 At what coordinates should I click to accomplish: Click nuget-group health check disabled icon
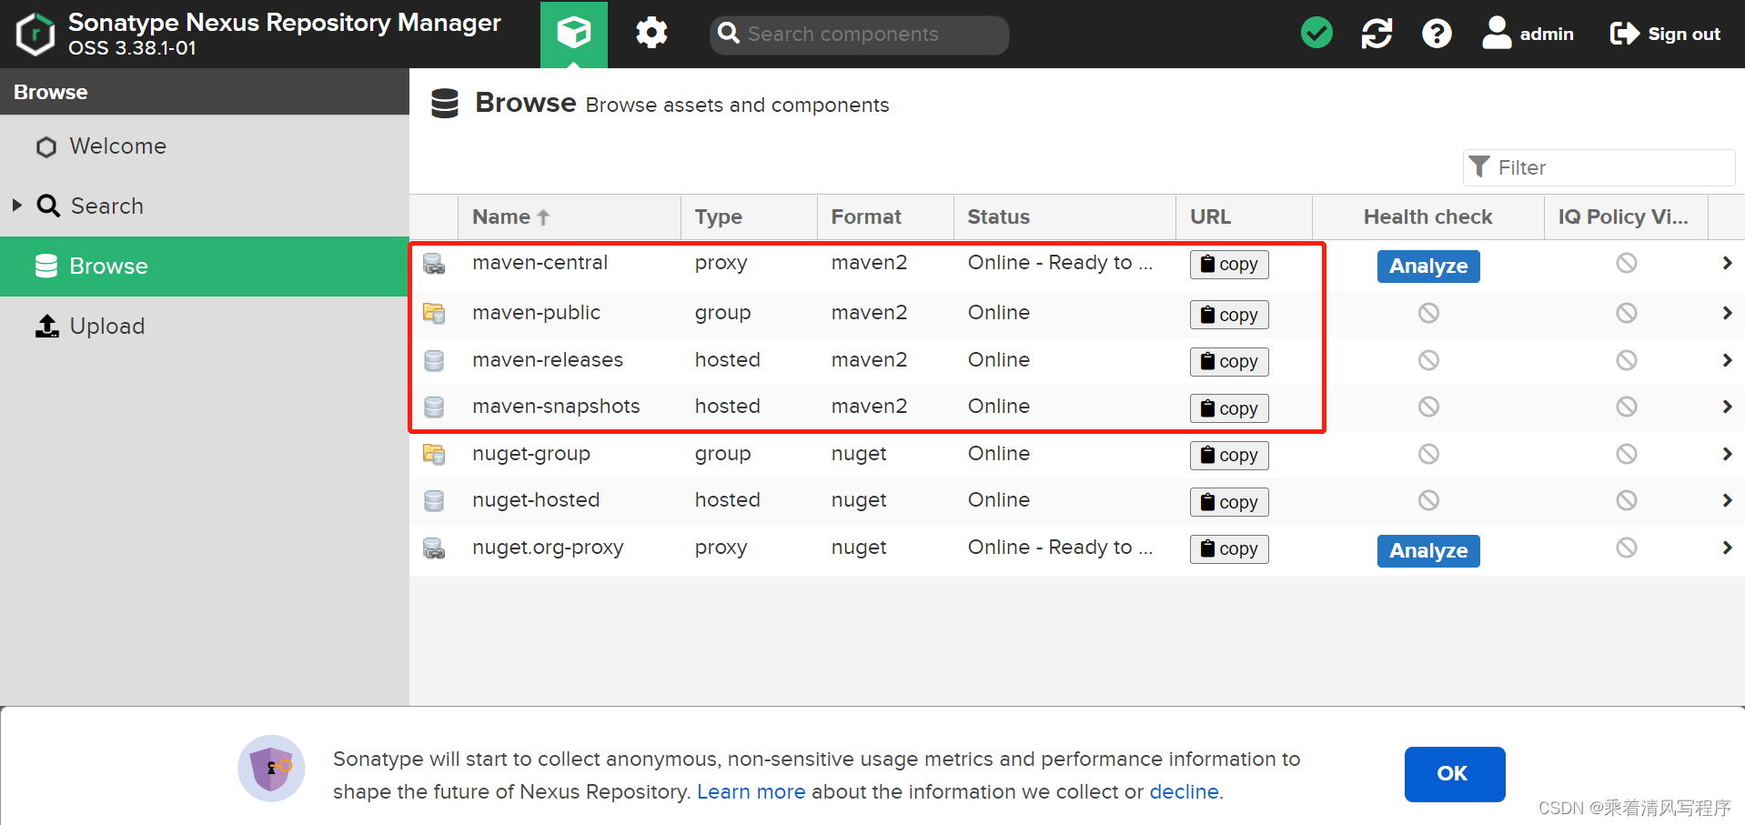click(1428, 454)
